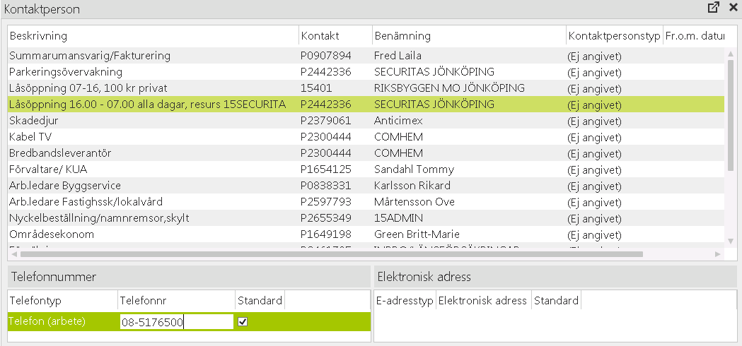Click the Kontaktpersonstyp column header
Image resolution: width=742 pixels, height=346 pixels.
(613, 36)
